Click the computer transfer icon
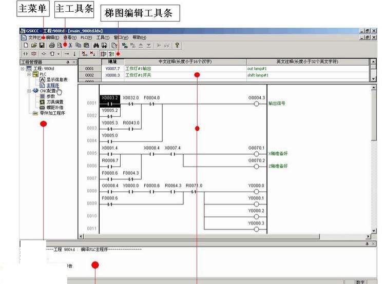The image size is (384, 284). pos(125,45)
